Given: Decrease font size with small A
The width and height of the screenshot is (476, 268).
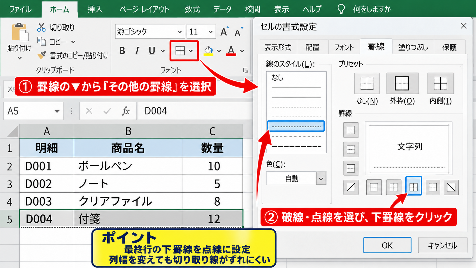Looking at the screenshot, I should [239, 31].
